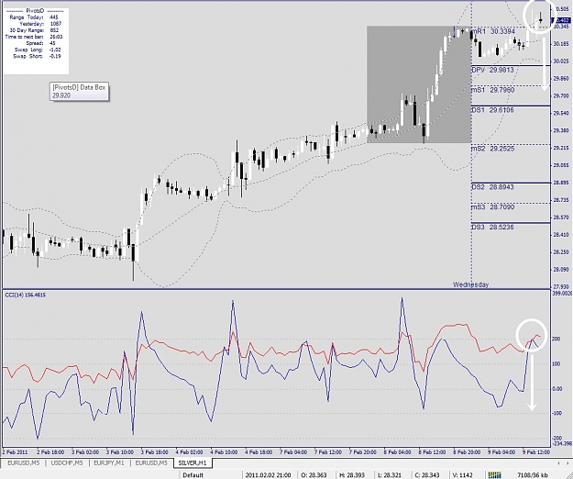Click the 'V: 1142' volume in status bar

(464, 475)
